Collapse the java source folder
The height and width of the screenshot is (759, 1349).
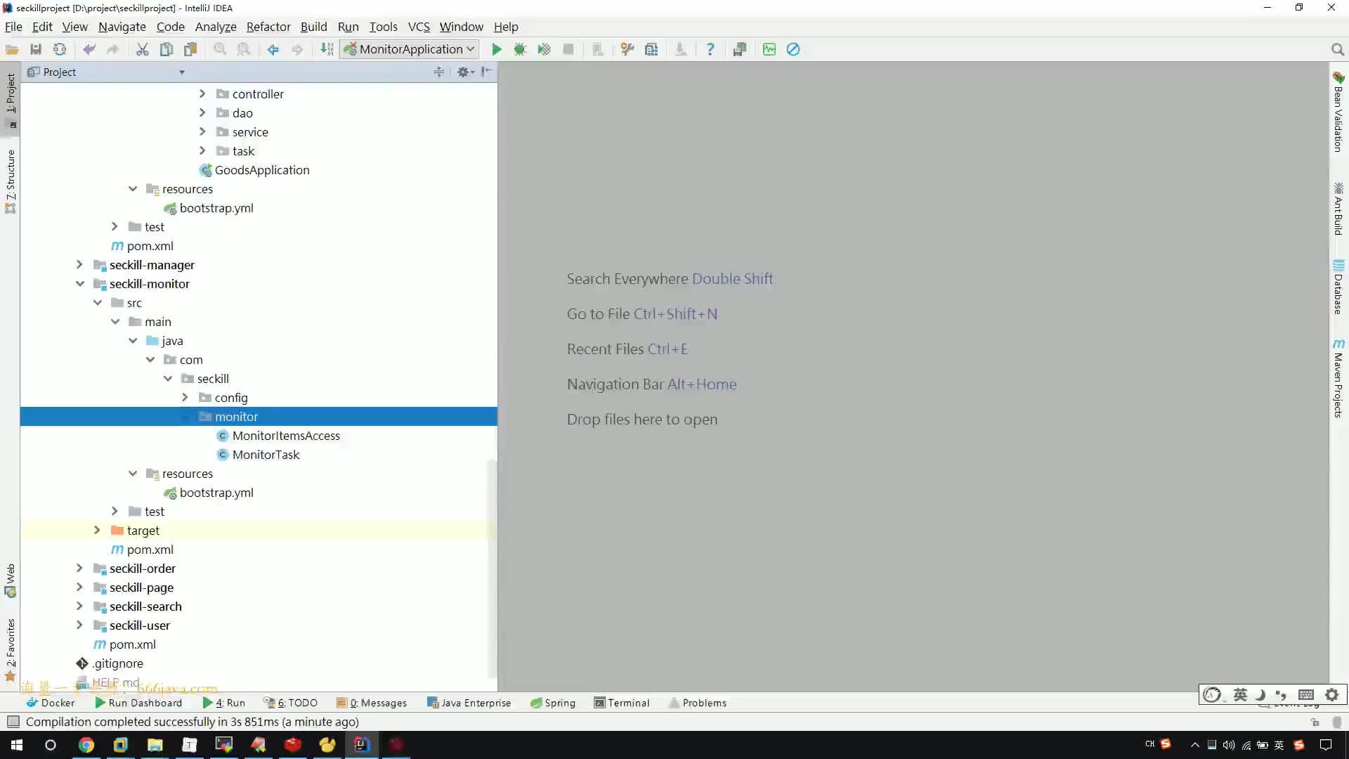[x=133, y=340]
